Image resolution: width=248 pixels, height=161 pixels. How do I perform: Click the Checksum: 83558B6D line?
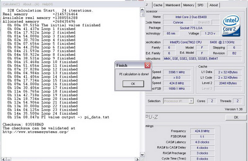23,125
